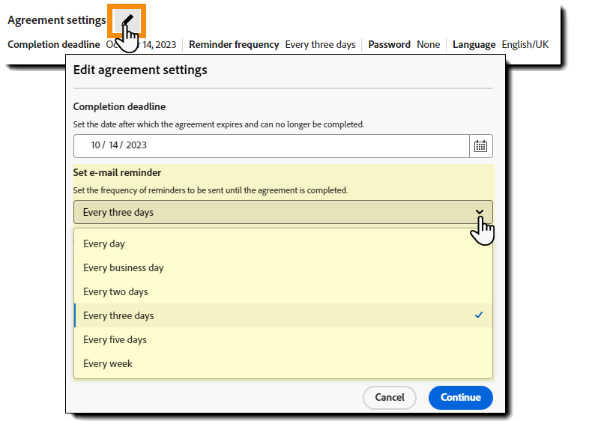Select the "Every day" reminder option
The width and height of the screenshot is (601, 421).
click(x=104, y=243)
